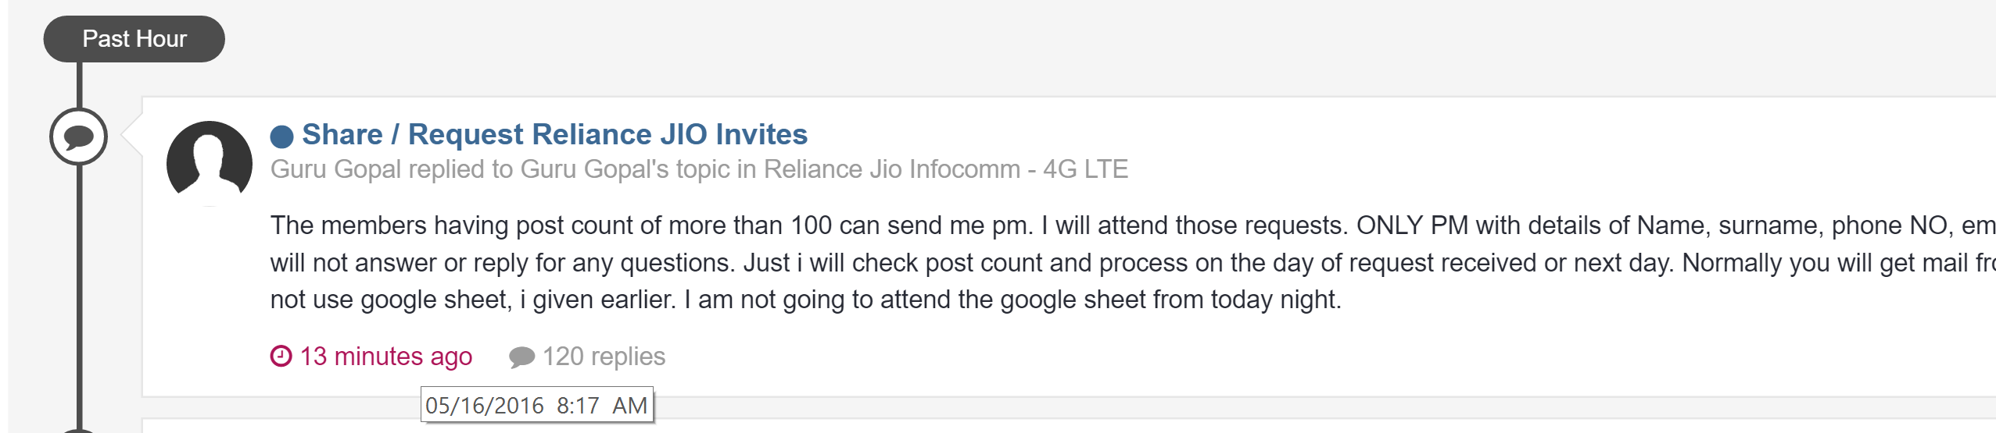The height and width of the screenshot is (433, 1996).
Task: Click Guru Gopal's default avatar picture
Action: [209, 162]
